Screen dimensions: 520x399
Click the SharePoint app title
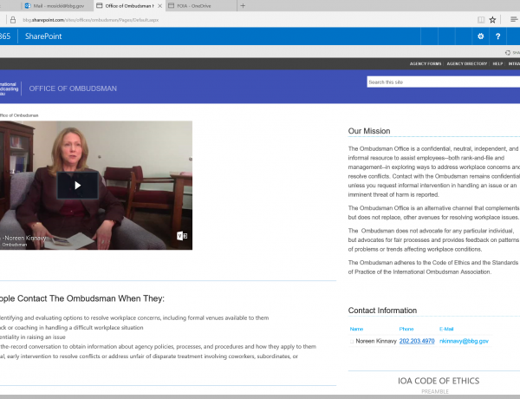pos(43,36)
